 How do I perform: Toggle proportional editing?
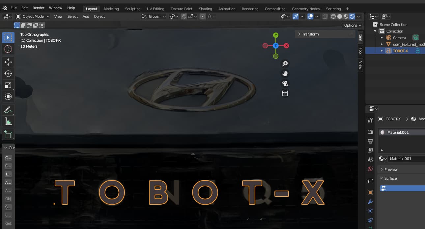click(x=203, y=16)
